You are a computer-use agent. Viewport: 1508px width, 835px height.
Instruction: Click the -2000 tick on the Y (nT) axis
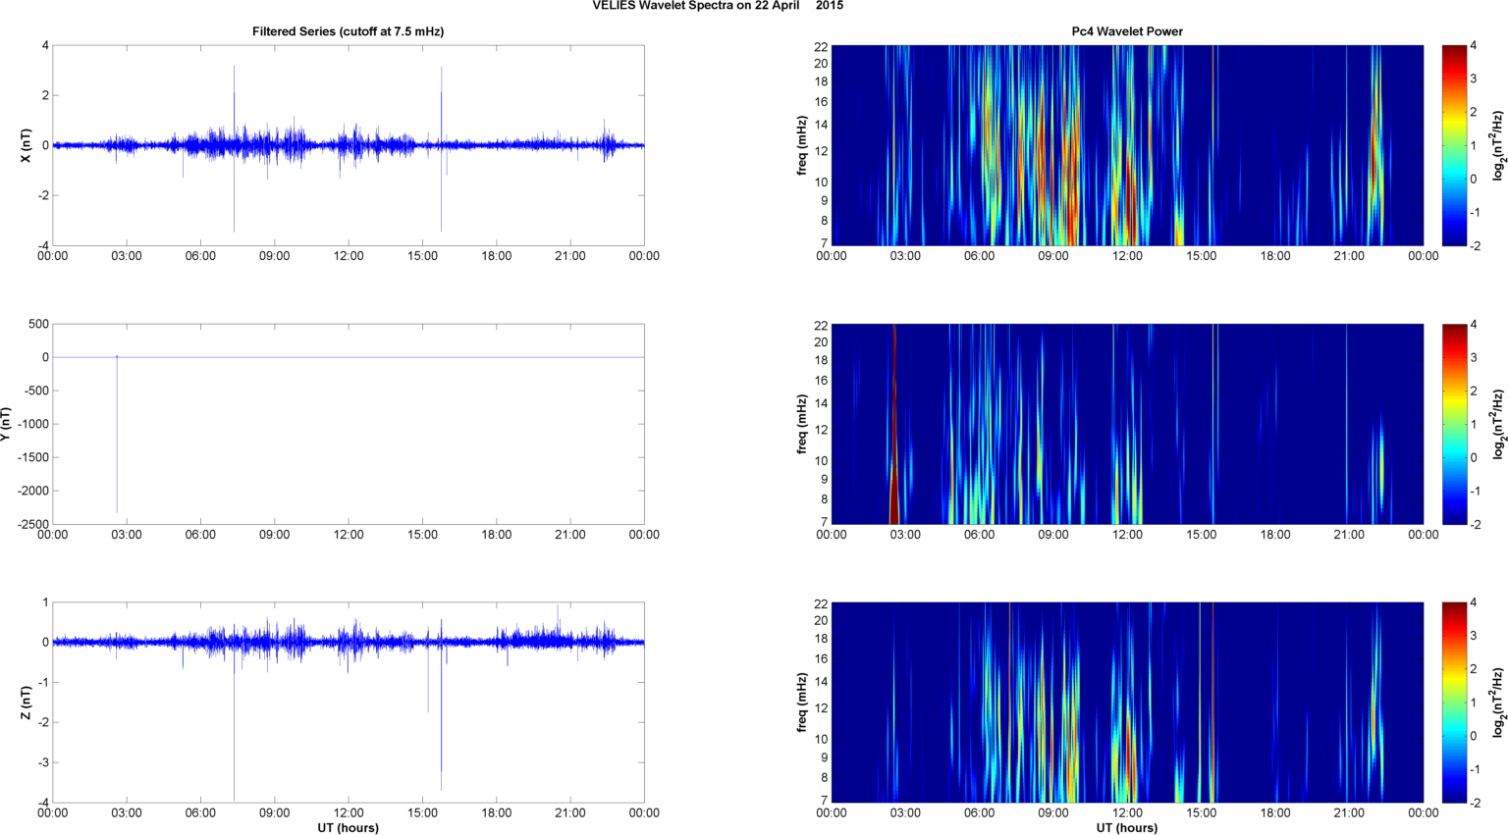[31, 491]
